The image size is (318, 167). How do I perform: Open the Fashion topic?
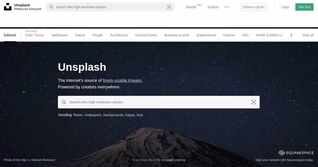tap(229, 35)
